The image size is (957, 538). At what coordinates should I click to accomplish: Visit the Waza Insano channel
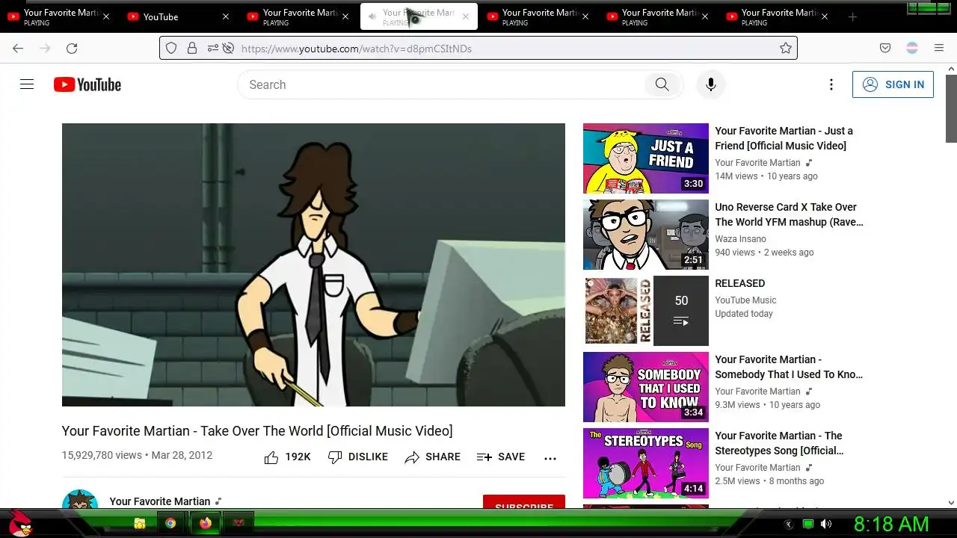point(740,239)
